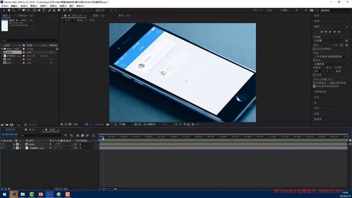Hide the second timeline layer with its eye
352x198 pixels.
click(2, 148)
